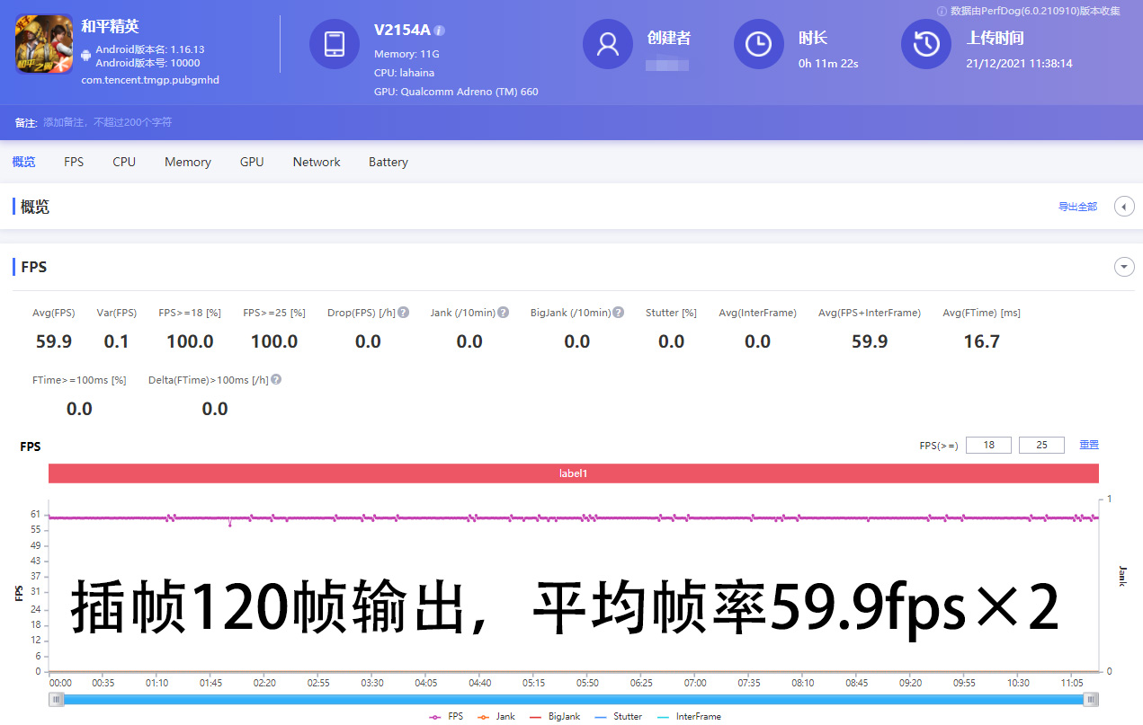Switch to the CPU tab

click(123, 162)
